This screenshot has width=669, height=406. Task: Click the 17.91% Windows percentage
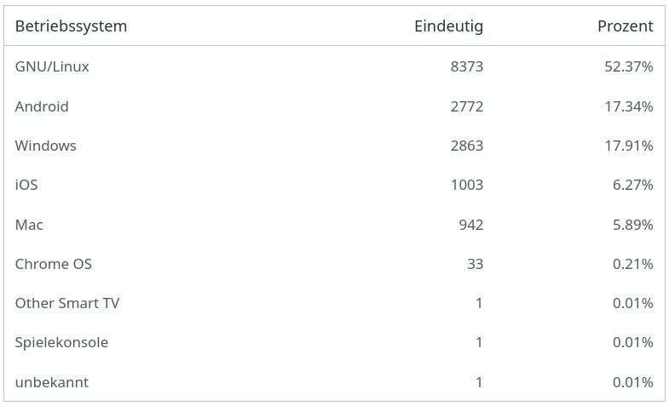coord(628,146)
